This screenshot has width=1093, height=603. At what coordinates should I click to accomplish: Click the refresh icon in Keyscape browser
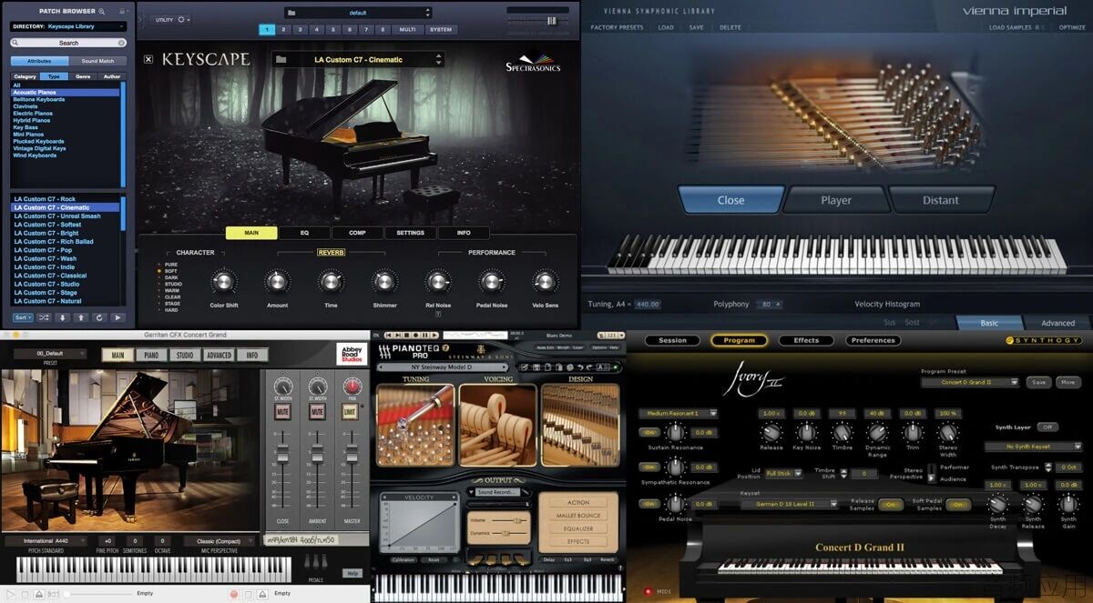(x=99, y=317)
